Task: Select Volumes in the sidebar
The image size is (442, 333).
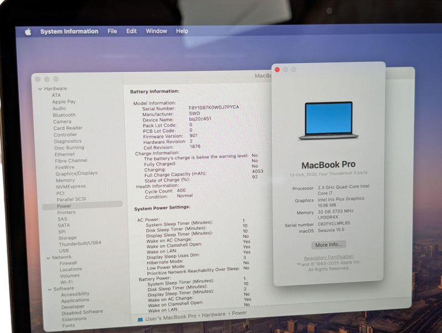Action: pyautogui.click(x=70, y=275)
